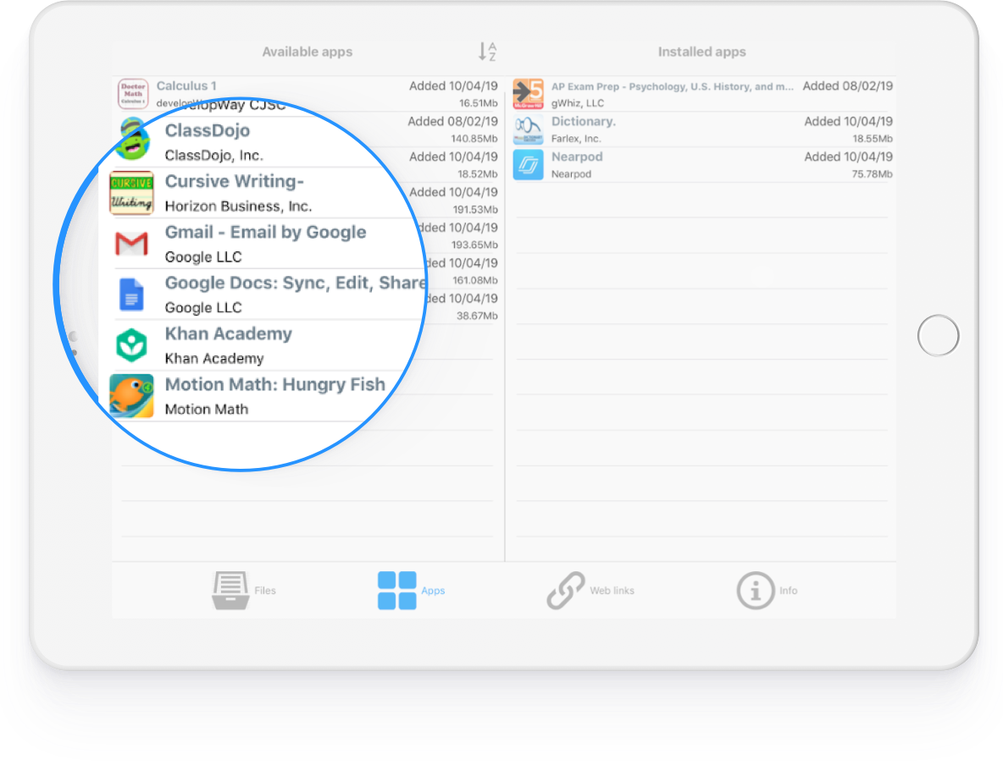Select the AP Exam Prep app icon
The height and width of the screenshot is (765, 1003).
(529, 93)
